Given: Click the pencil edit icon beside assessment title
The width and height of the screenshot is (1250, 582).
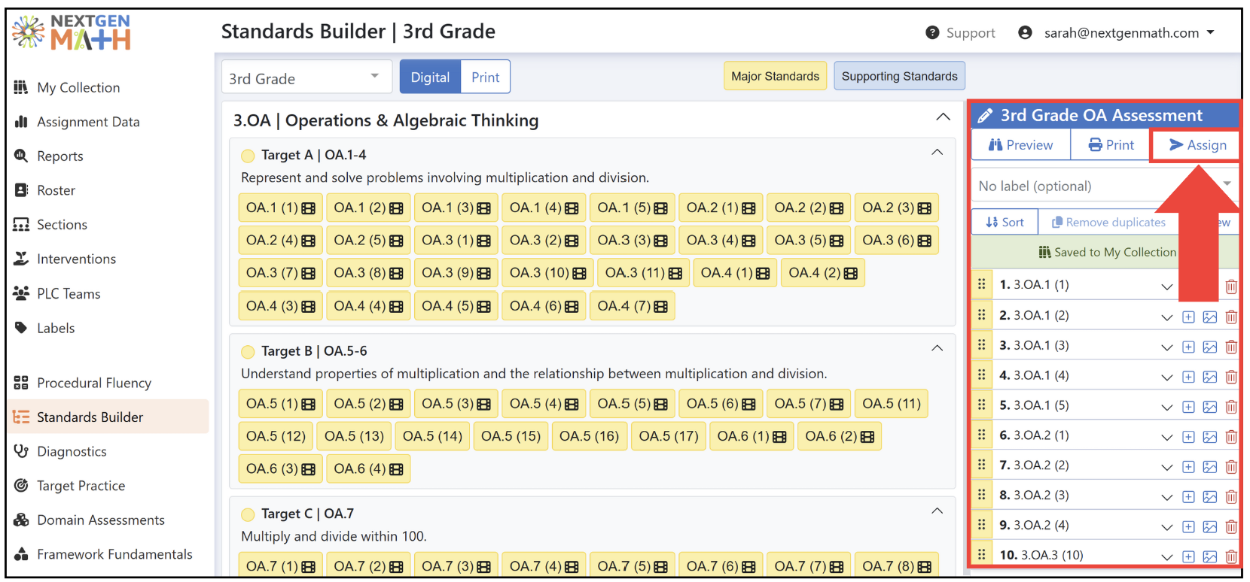Looking at the screenshot, I should pyautogui.click(x=985, y=116).
